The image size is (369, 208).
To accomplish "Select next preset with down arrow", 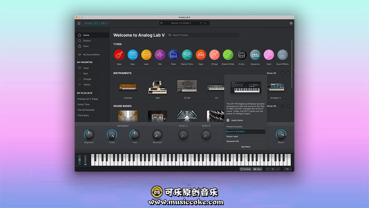I will (x=205, y=23).
